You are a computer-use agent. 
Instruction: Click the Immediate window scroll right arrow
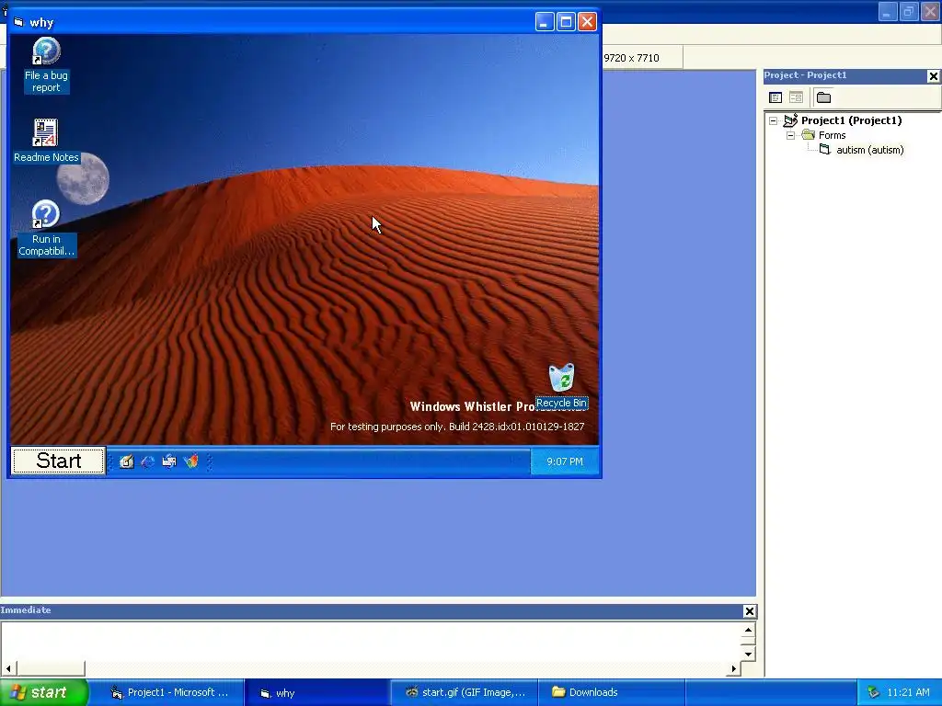point(733,668)
